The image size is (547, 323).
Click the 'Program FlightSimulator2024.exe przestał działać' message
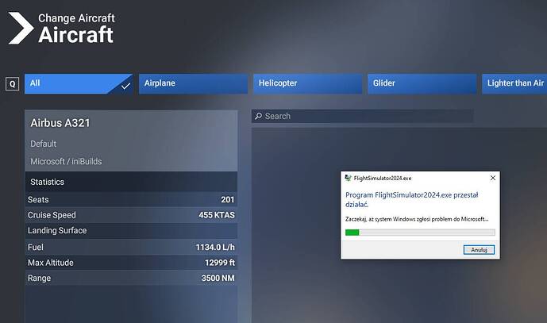coord(412,199)
